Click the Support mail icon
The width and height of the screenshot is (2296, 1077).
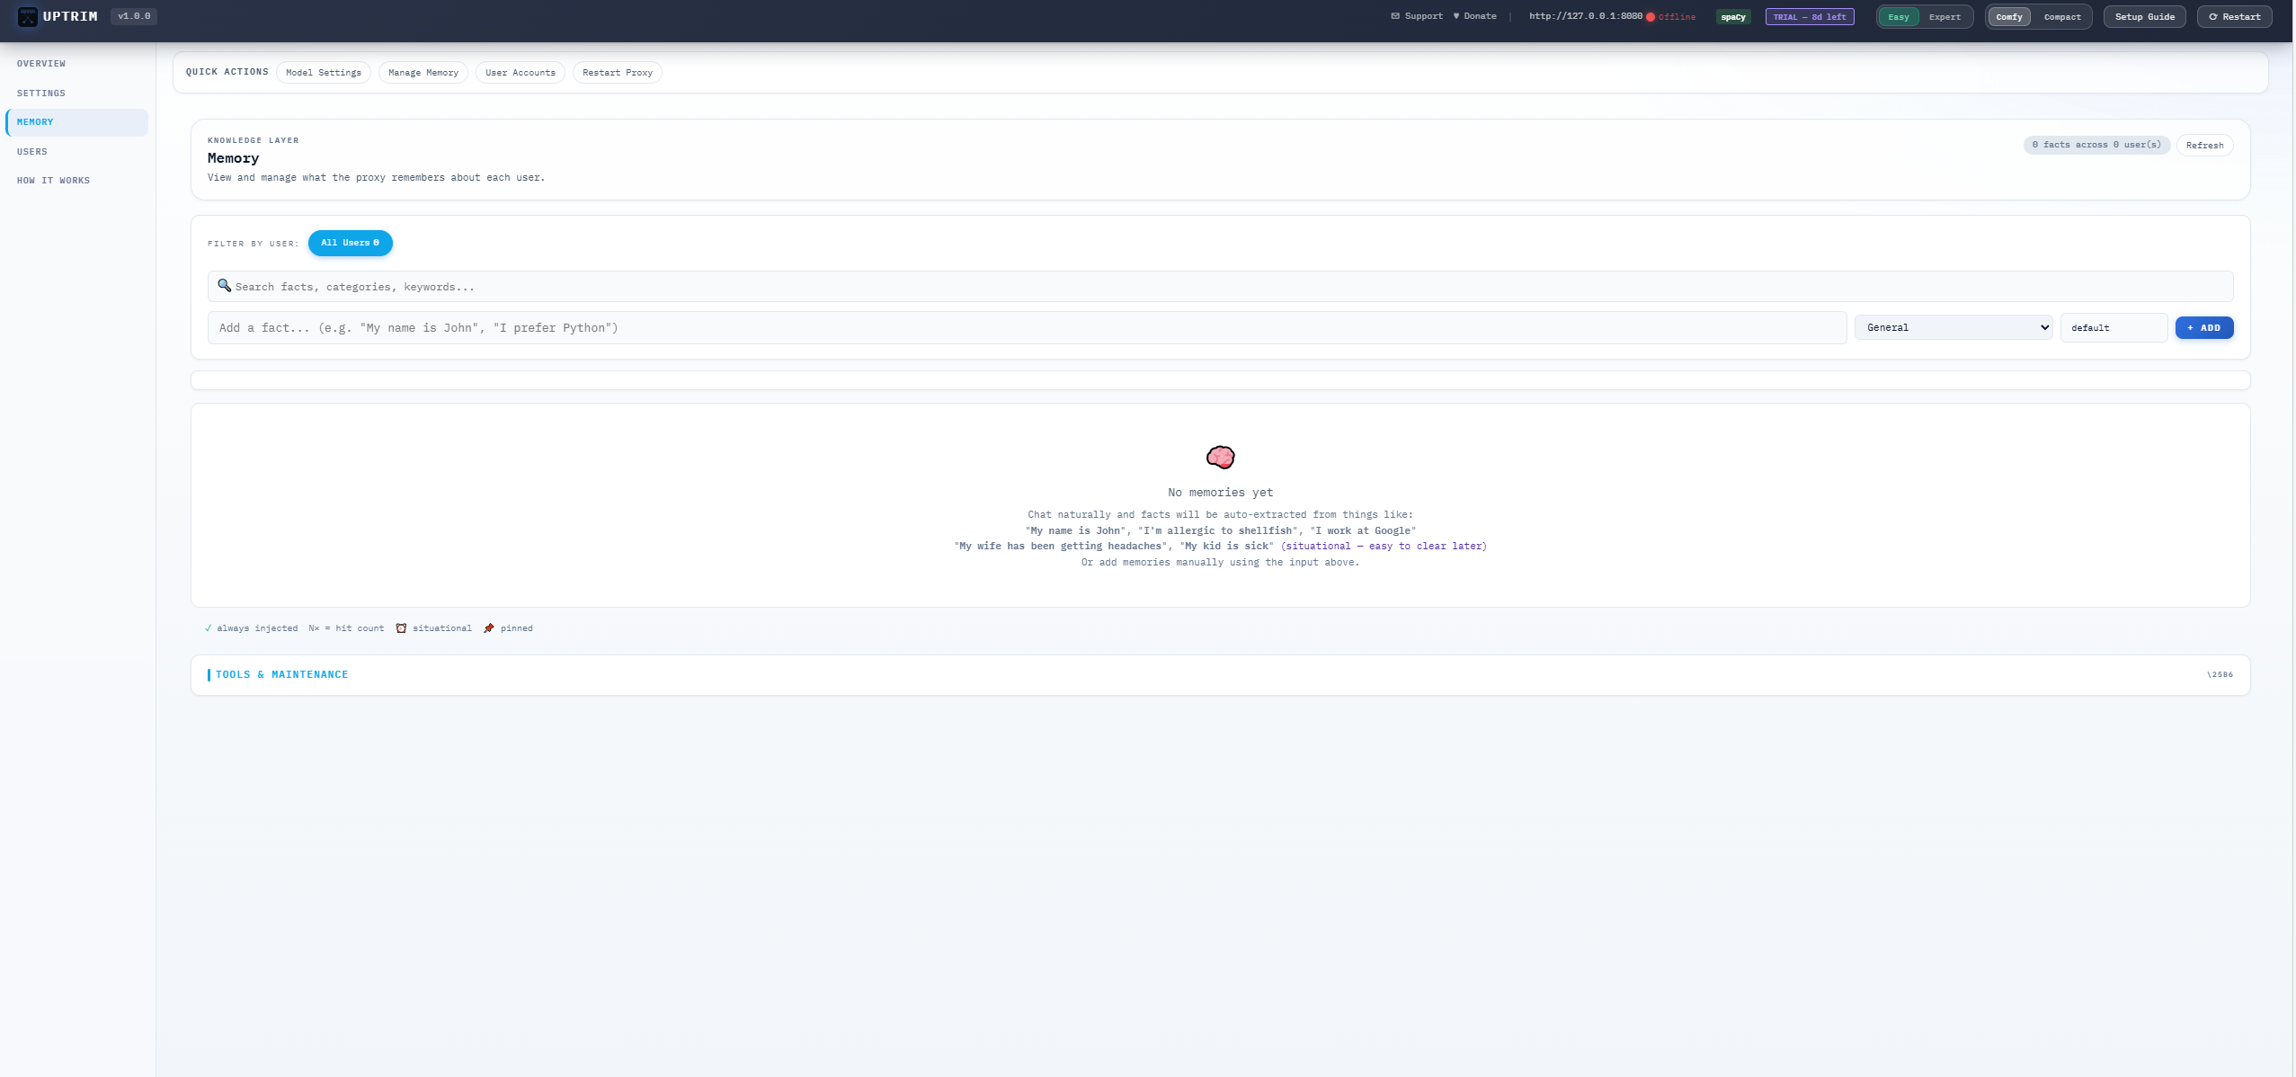(1395, 16)
